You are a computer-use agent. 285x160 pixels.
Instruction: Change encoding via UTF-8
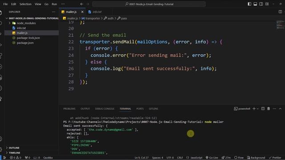tap(170, 158)
